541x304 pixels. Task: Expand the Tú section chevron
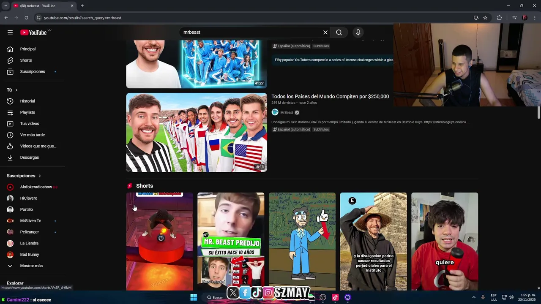[x=16, y=90]
